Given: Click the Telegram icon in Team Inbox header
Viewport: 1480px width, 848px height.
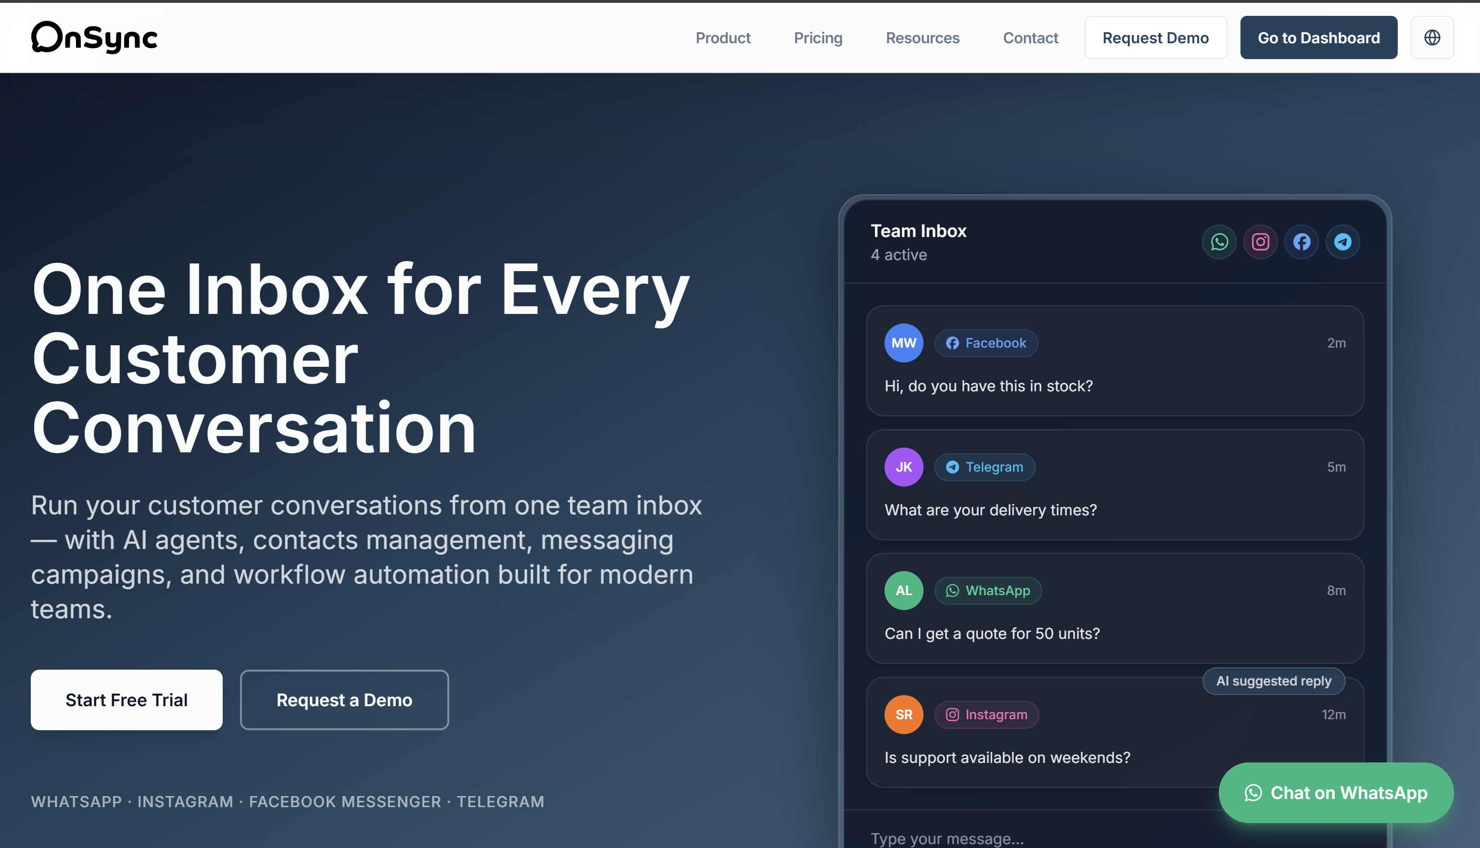Looking at the screenshot, I should [1342, 242].
